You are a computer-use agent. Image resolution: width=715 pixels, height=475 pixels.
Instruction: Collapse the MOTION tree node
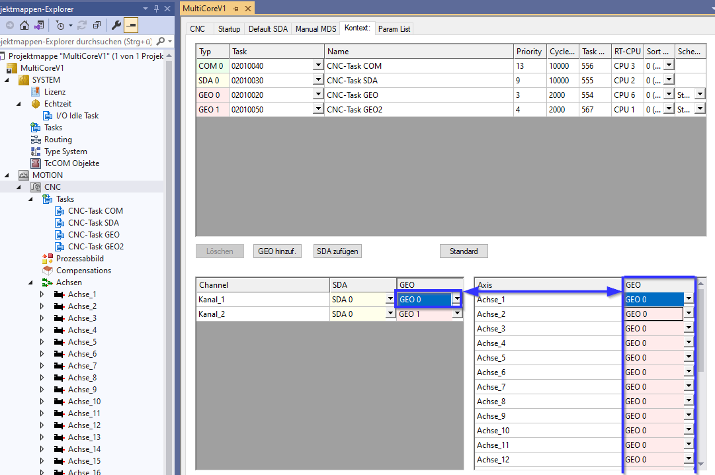[7, 175]
